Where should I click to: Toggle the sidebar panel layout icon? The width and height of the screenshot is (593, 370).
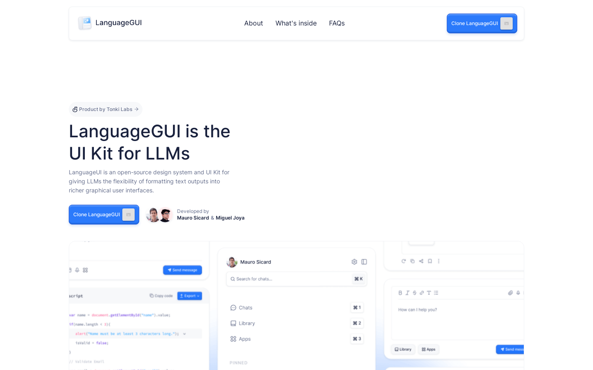[x=364, y=262]
